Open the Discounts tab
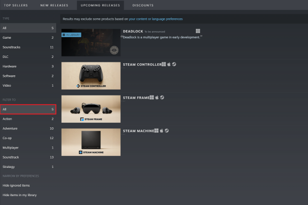Viewport: 308px width, 205px height. [x=143, y=5]
